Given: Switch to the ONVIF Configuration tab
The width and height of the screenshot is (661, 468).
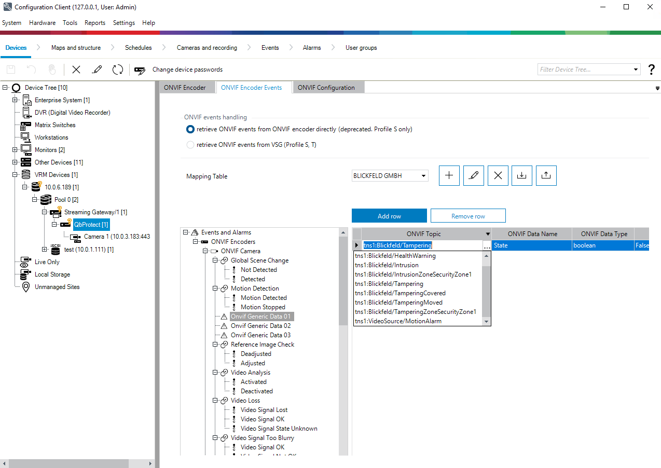Looking at the screenshot, I should (x=326, y=88).
